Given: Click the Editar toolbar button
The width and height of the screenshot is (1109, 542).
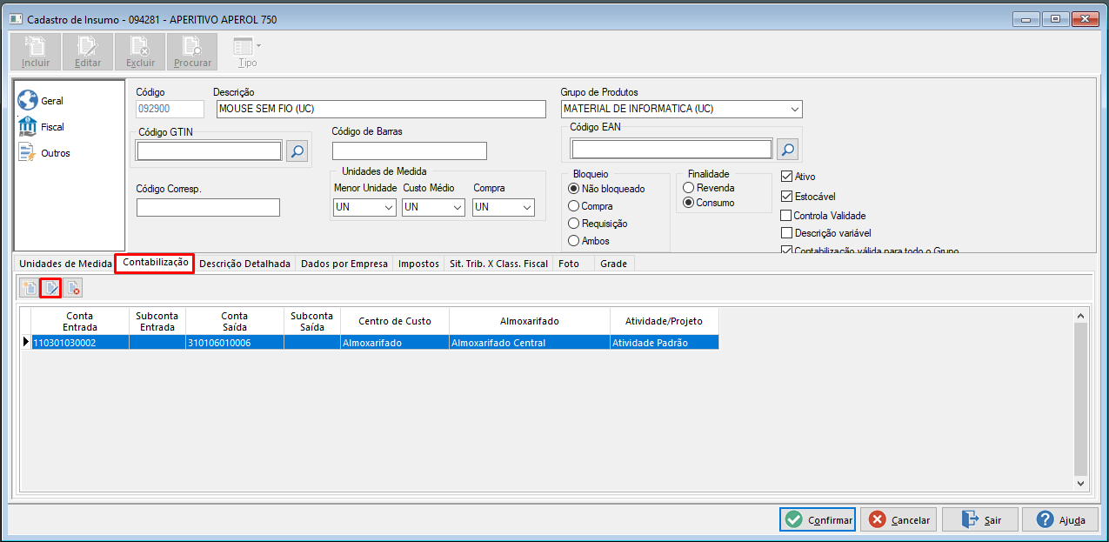Looking at the screenshot, I should pos(88,52).
